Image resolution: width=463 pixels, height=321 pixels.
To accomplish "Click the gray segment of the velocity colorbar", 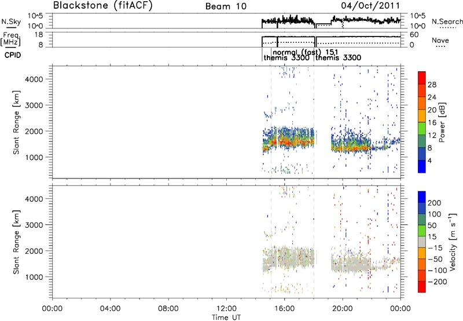I will (422, 242).
